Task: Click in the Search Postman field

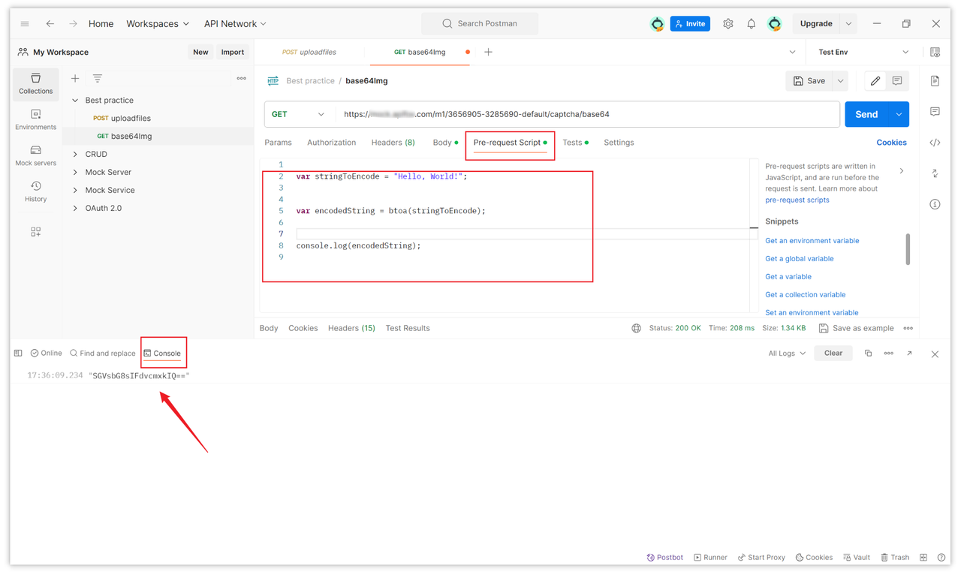Action: click(x=480, y=24)
